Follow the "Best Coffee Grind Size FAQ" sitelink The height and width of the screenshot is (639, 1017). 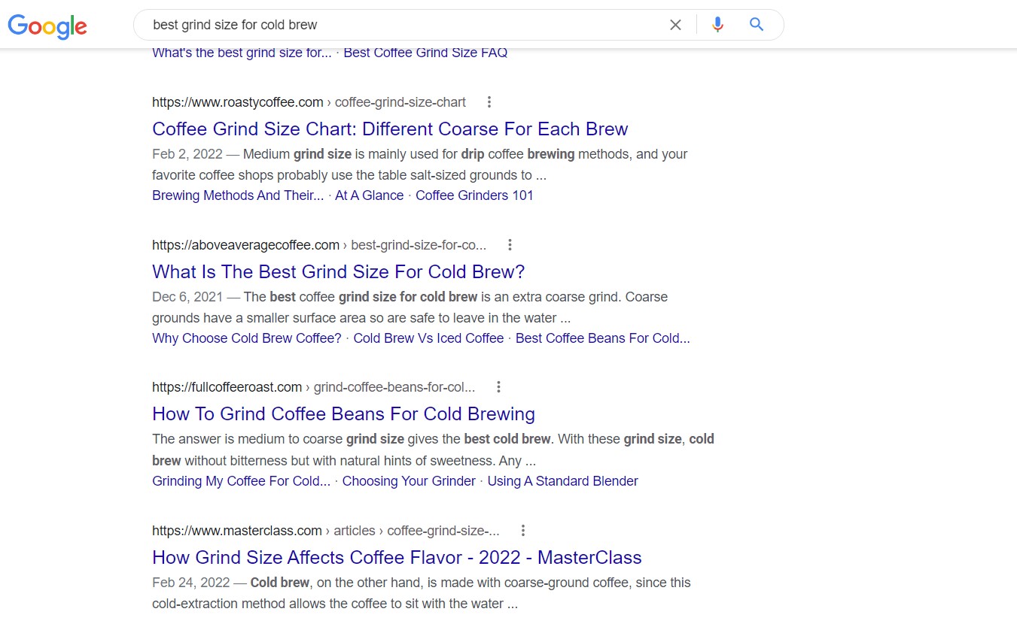click(425, 53)
